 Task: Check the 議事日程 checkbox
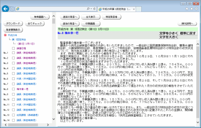pos(13,48)
